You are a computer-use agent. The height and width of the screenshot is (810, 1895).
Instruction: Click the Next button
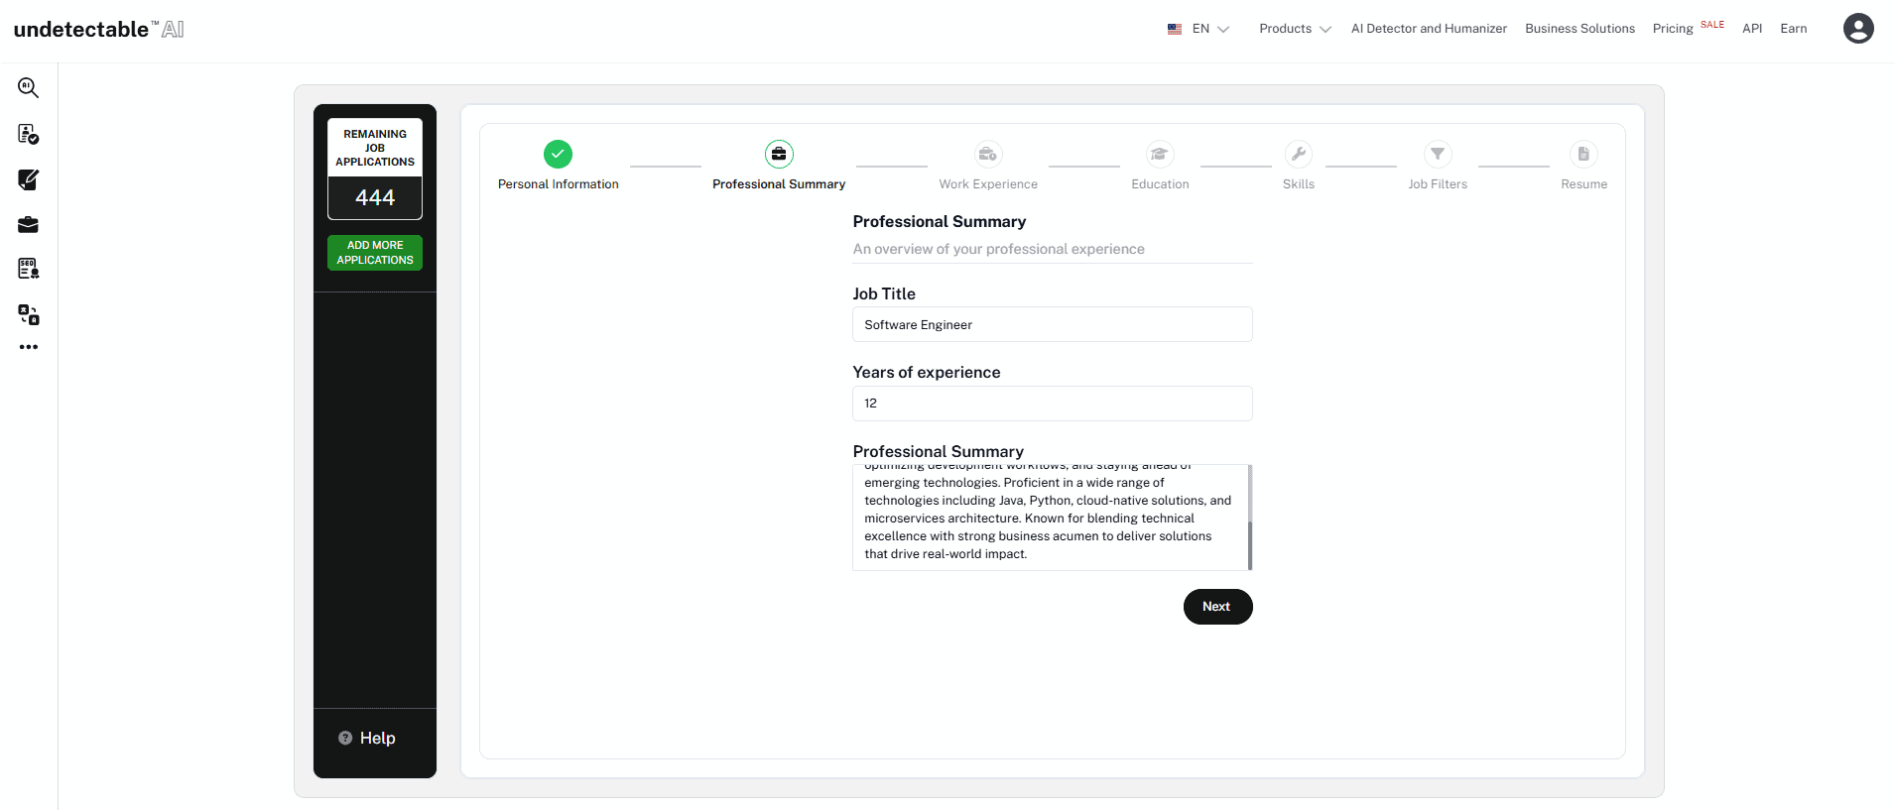[1217, 607]
